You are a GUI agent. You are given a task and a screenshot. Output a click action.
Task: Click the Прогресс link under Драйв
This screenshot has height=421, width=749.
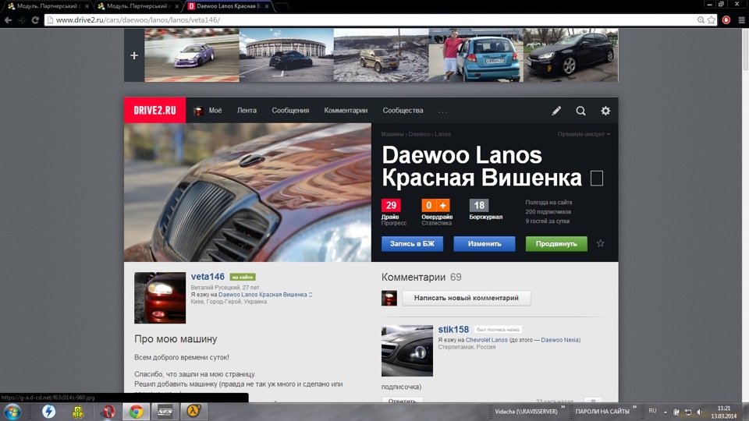[x=394, y=223]
